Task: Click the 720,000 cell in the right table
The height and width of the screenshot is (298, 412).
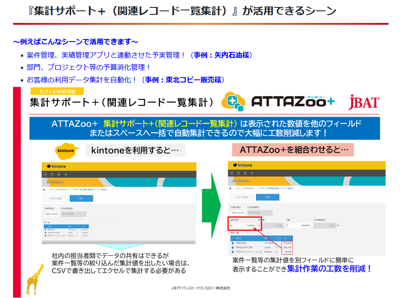Action: [x=287, y=243]
